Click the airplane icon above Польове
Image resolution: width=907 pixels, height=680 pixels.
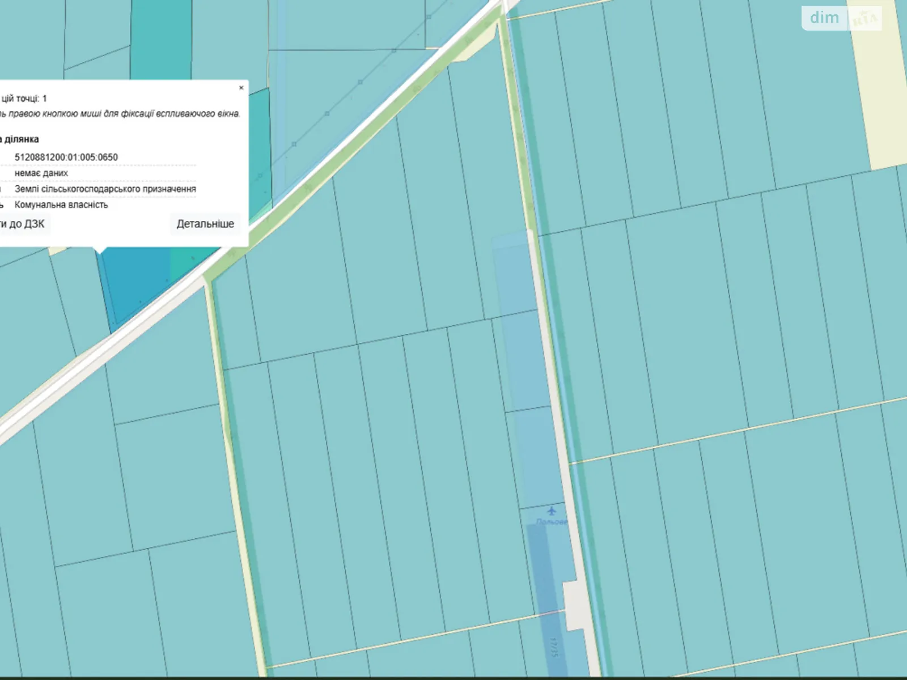point(552,511)
